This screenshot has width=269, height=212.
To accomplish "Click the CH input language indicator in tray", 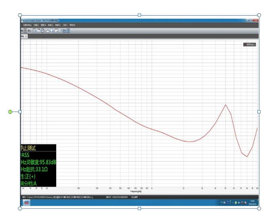I will pyautogui.click(x=222, y=202).
